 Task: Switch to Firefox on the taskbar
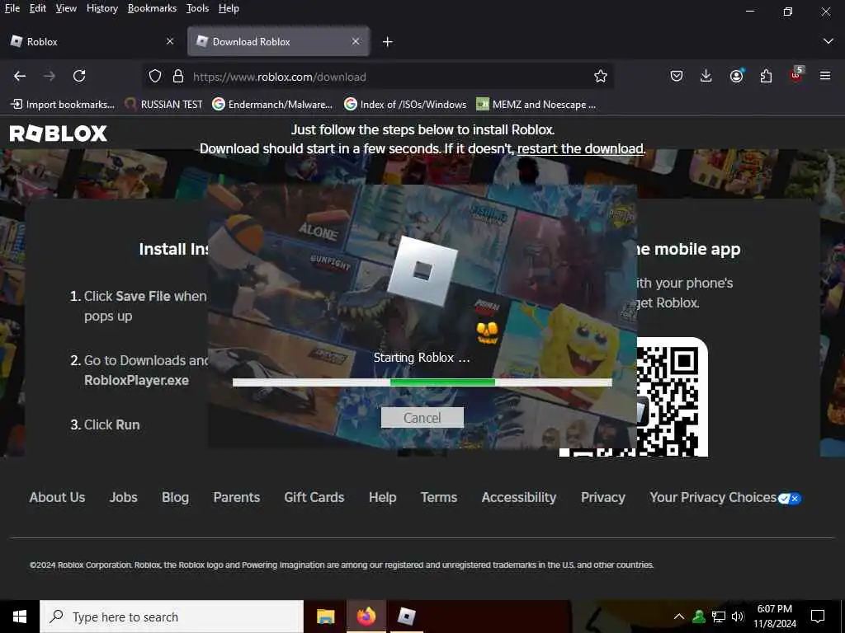pyautogui.click(x=366, y=617)
